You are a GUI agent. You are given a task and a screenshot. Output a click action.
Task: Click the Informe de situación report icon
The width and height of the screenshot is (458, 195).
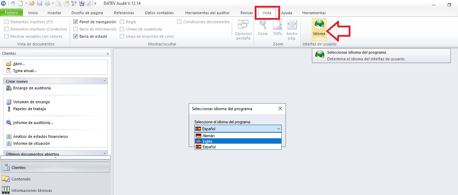click(x=9, y=143)
